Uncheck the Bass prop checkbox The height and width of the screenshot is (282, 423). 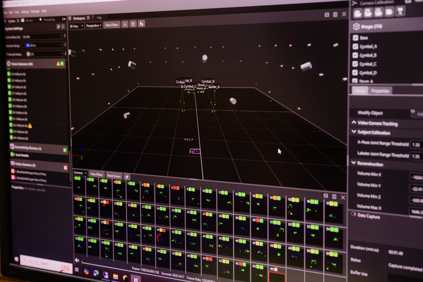pos(355,37)
